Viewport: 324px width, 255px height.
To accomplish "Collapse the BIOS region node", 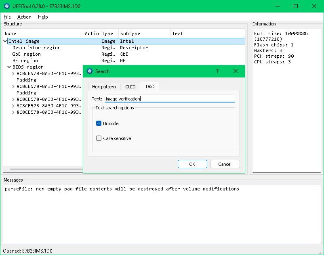I will coord(9,67).
